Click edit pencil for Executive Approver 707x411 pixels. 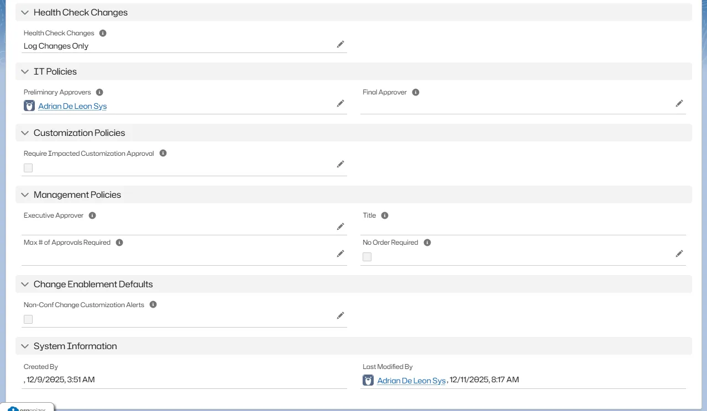[341, 226]
